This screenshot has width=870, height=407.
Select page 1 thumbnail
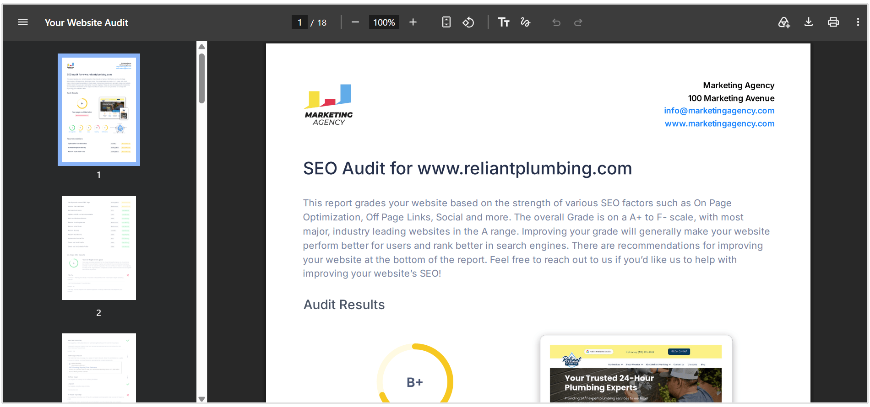point(99,110)
